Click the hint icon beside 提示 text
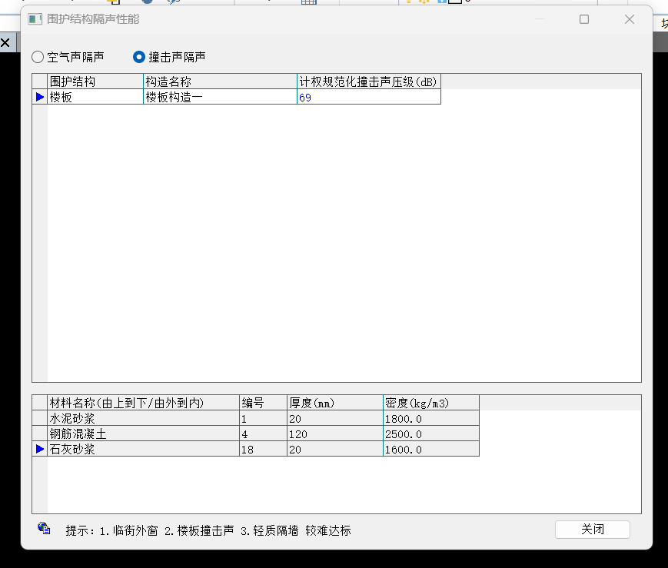This screenshot has height=568, width=668. [44, 528]
